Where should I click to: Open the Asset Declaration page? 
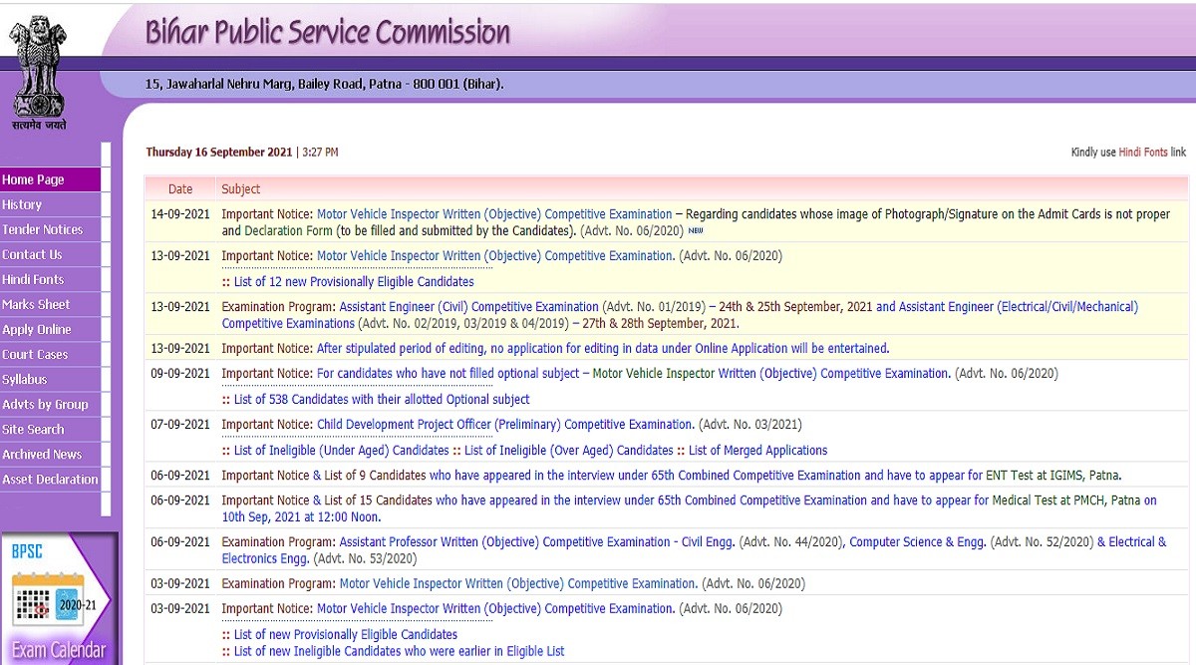50,479
